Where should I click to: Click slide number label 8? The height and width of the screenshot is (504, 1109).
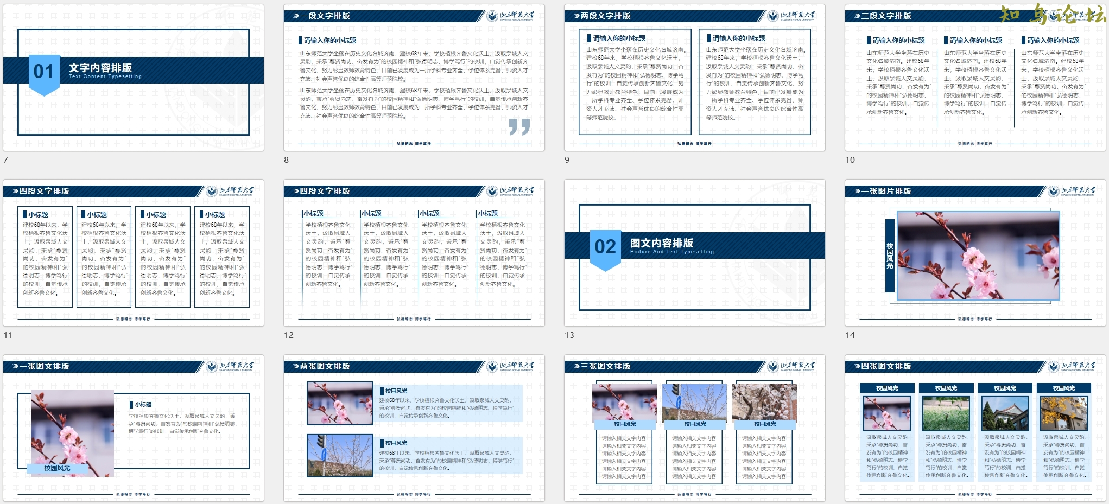pos(287,160)
